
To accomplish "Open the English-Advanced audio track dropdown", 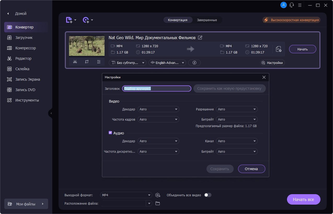I will click(167, 63).
